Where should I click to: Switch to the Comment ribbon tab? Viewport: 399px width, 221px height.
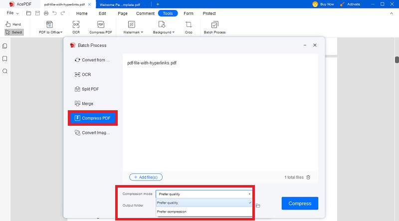pyautogui.click(x=145, y=13)
